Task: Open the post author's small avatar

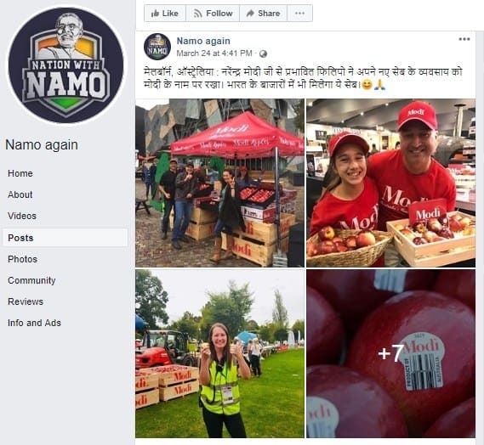Action: tap(157, 47)
